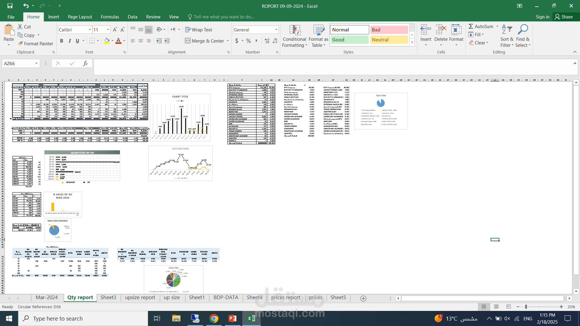The width and height of the screenshot is (580, 326).
Task: Switch to the Insert ribbon tab
Action: [54, 17]
